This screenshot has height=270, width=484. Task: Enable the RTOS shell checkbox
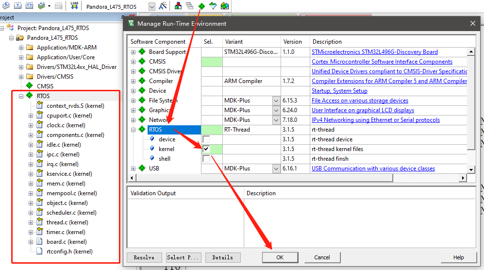click(x=206, y=159)
